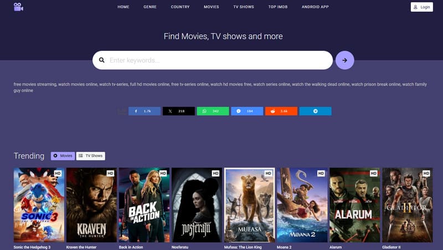Share the site on Facebook
Image resolution: width=443 pixels, height=250 pixels.
click(x=145, y=111)
